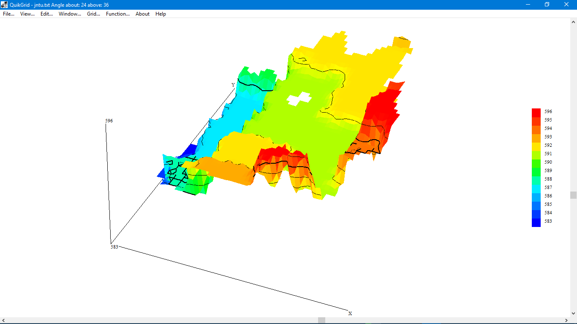The width and height of the screenshot is (577, 324).
Task: Minimize the QuikGrid window
Action: [527, 5]
